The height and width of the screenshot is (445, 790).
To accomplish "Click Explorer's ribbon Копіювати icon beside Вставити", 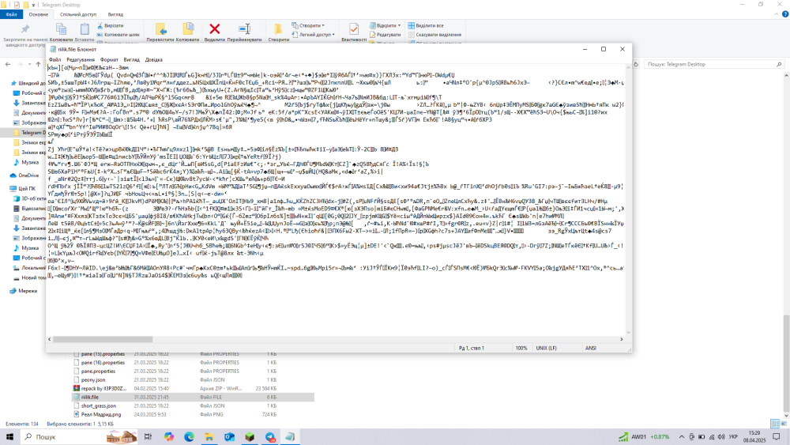I will click(61, 29).
